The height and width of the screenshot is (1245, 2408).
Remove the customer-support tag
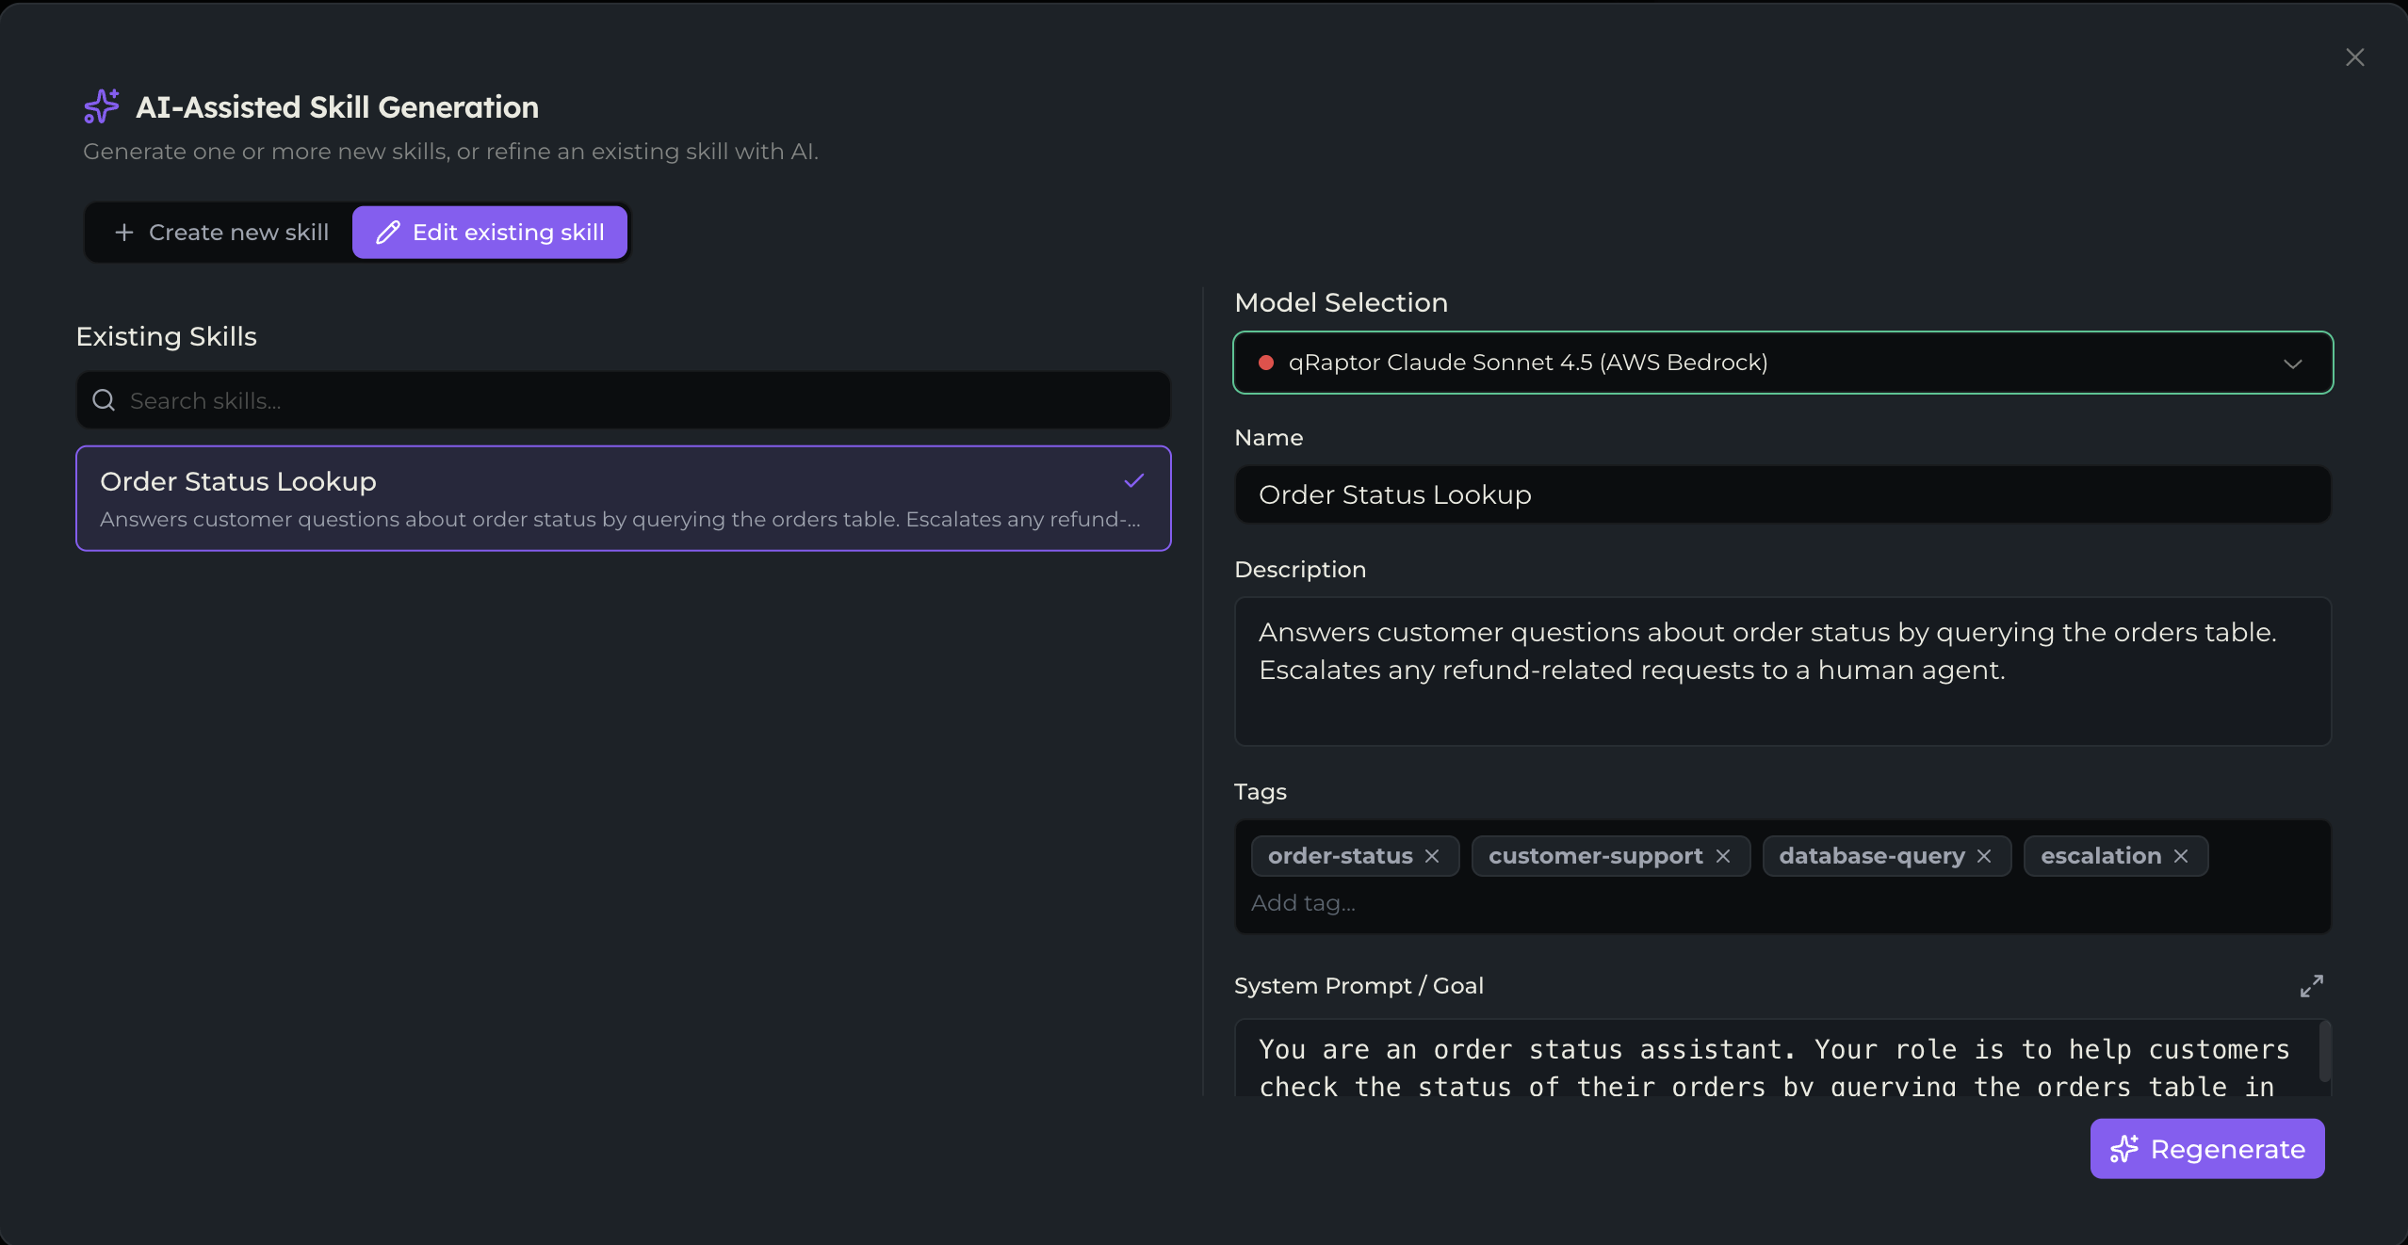click(1723, 856)
